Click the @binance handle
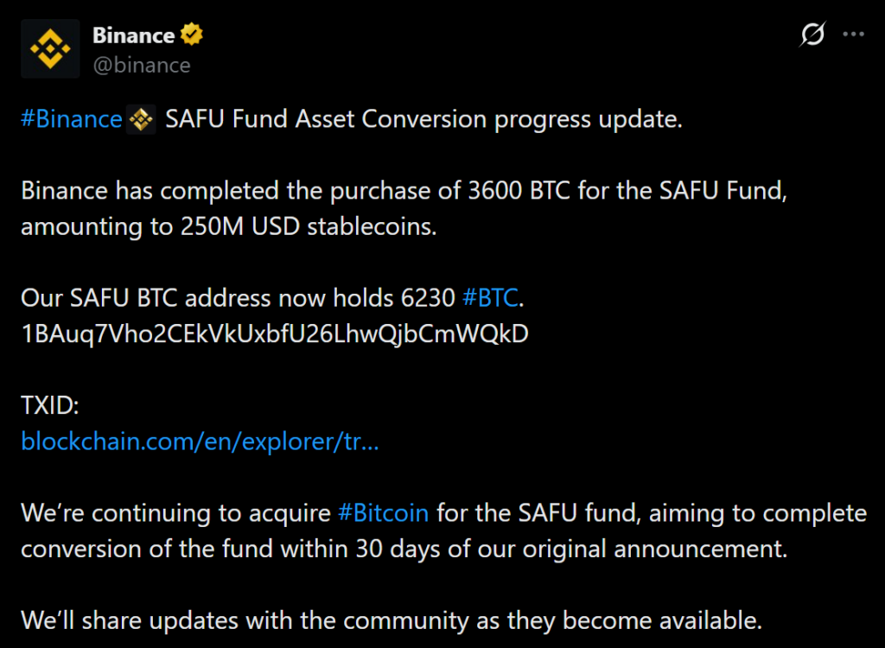This screenshot has height=648, width=885. [x=141, y=65]
